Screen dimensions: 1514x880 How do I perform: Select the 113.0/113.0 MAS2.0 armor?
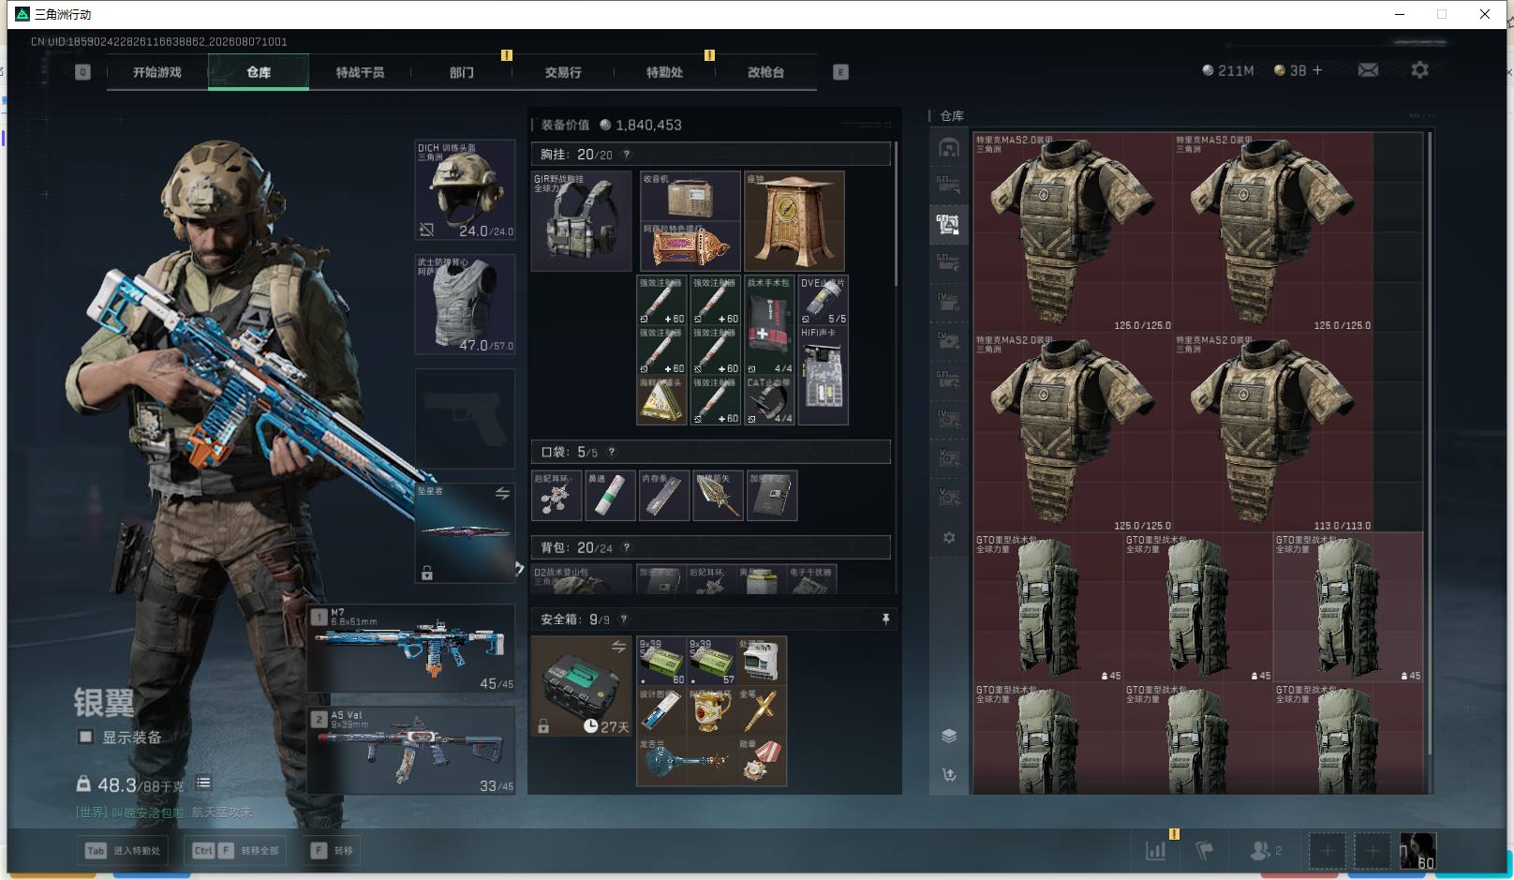pyautogui.click(x=1273, y=432)
